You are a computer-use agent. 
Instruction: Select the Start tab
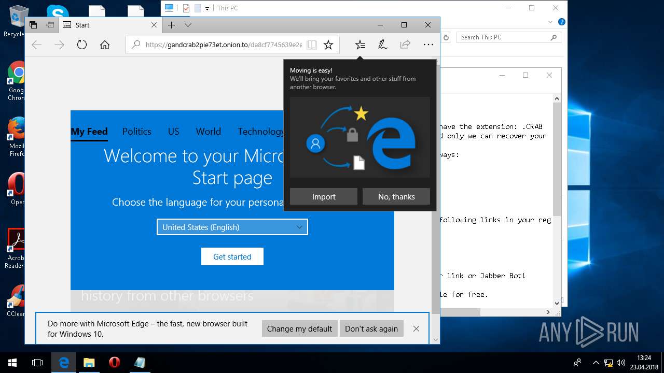[110, 25]
